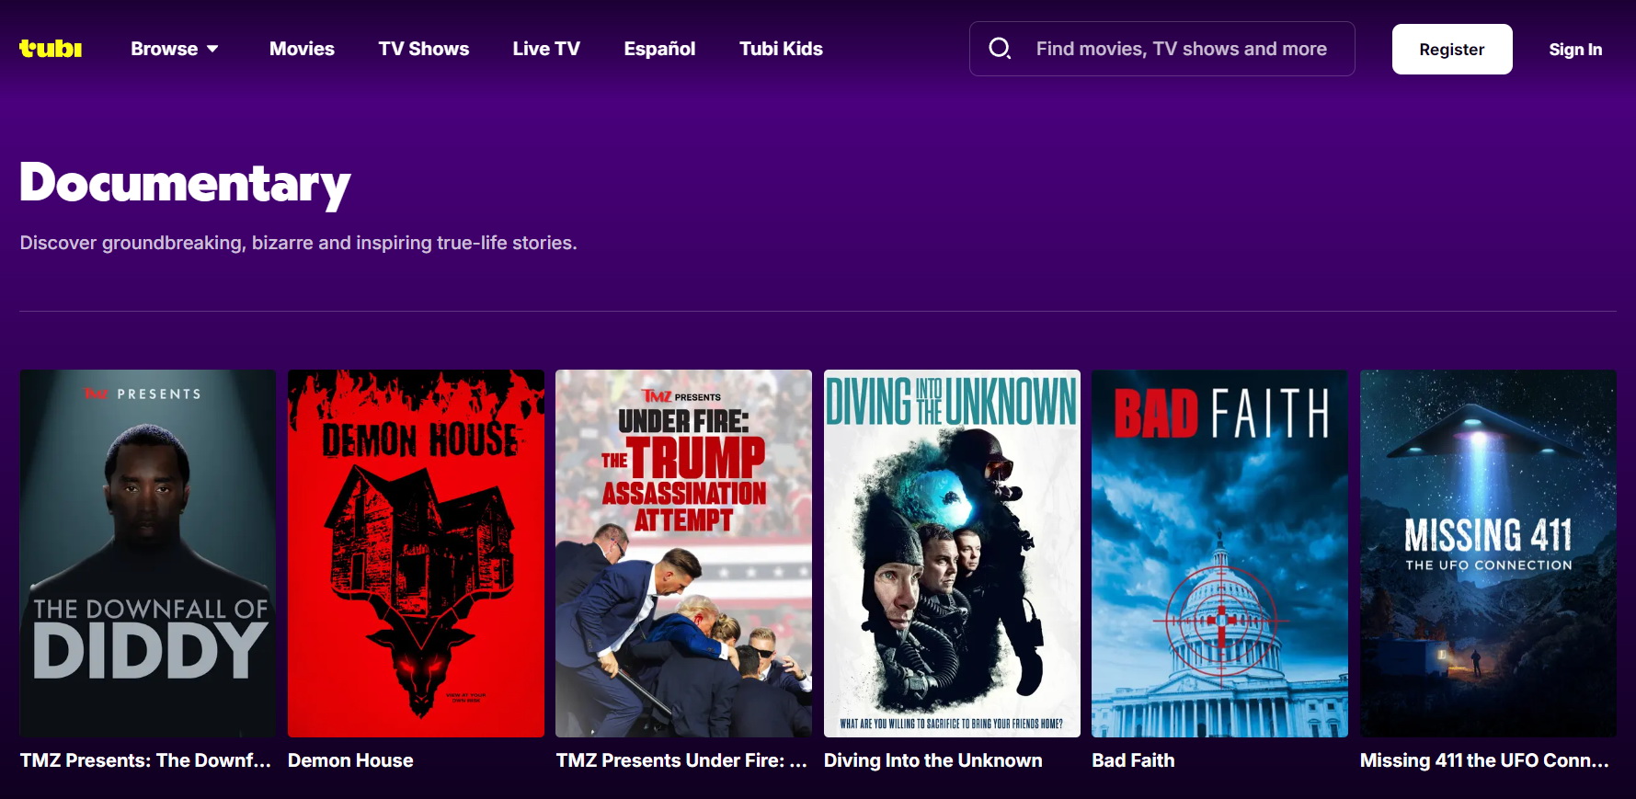
Task: Click the 'TMZ Presents Under Fire: ...' title
Action: point(681,760)
